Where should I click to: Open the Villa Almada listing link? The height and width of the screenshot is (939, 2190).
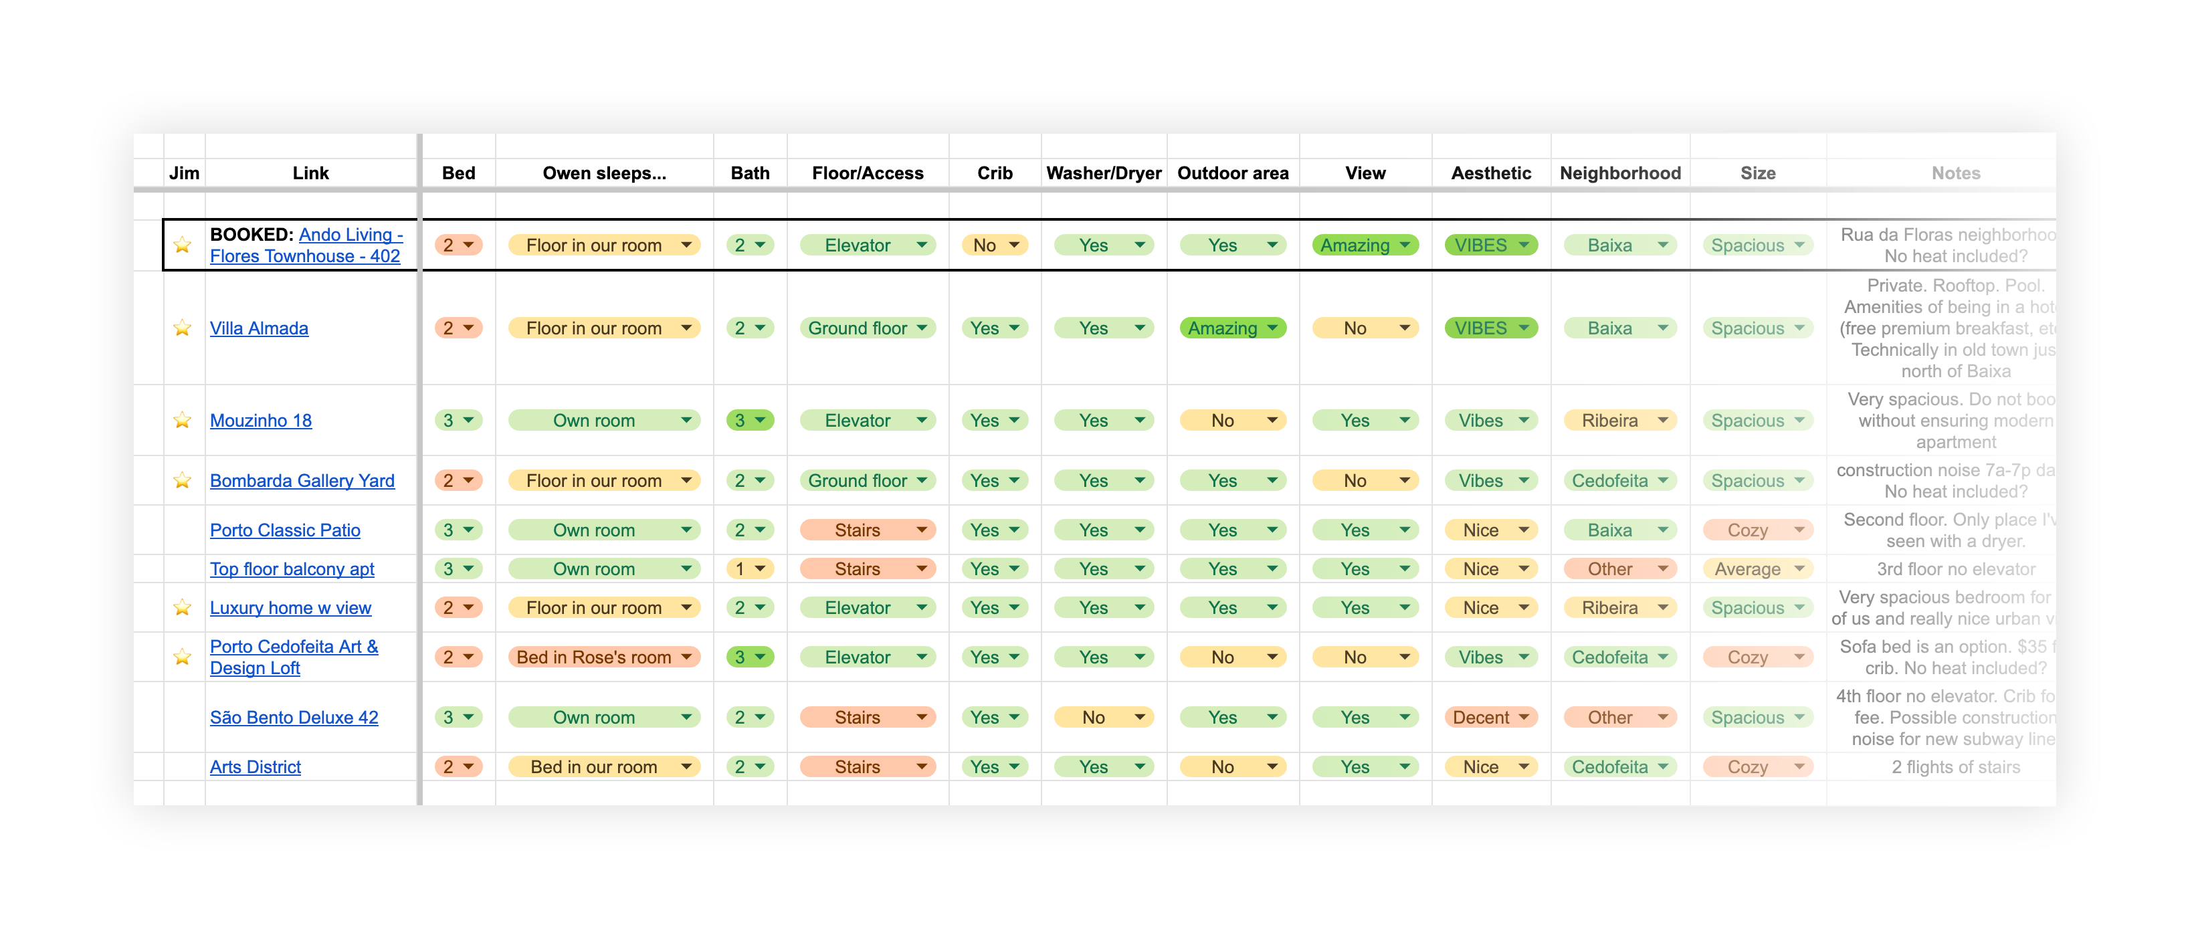point(258,327)
